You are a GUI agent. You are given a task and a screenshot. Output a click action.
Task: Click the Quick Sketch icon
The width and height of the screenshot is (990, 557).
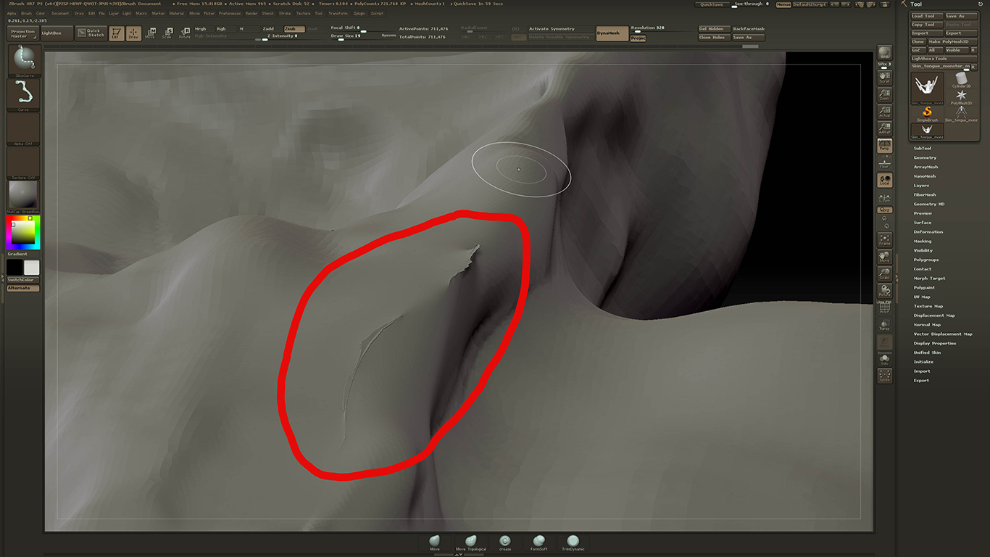pos(91,33)
